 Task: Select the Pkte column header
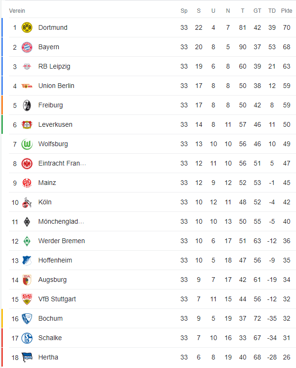pyautogui.click(x=287, y=11)
